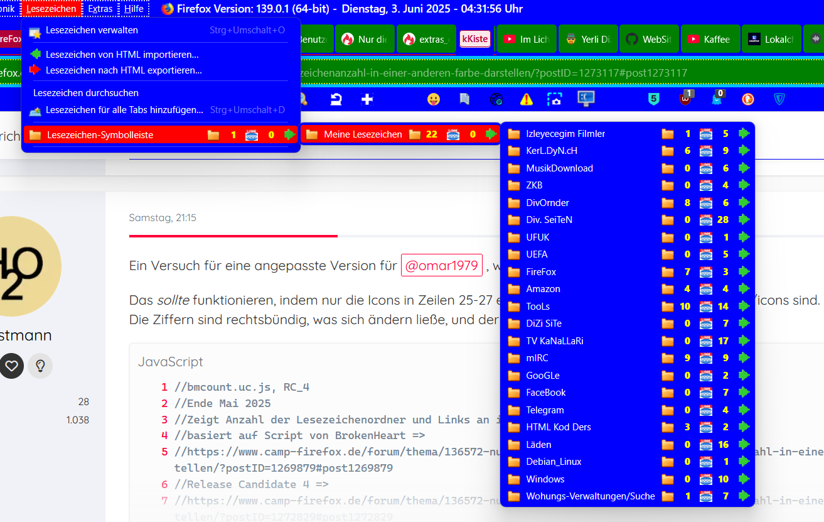Open the FaceBook bookmark folder
This screenshot has height=522, width=824.
[x=628, y=393]
